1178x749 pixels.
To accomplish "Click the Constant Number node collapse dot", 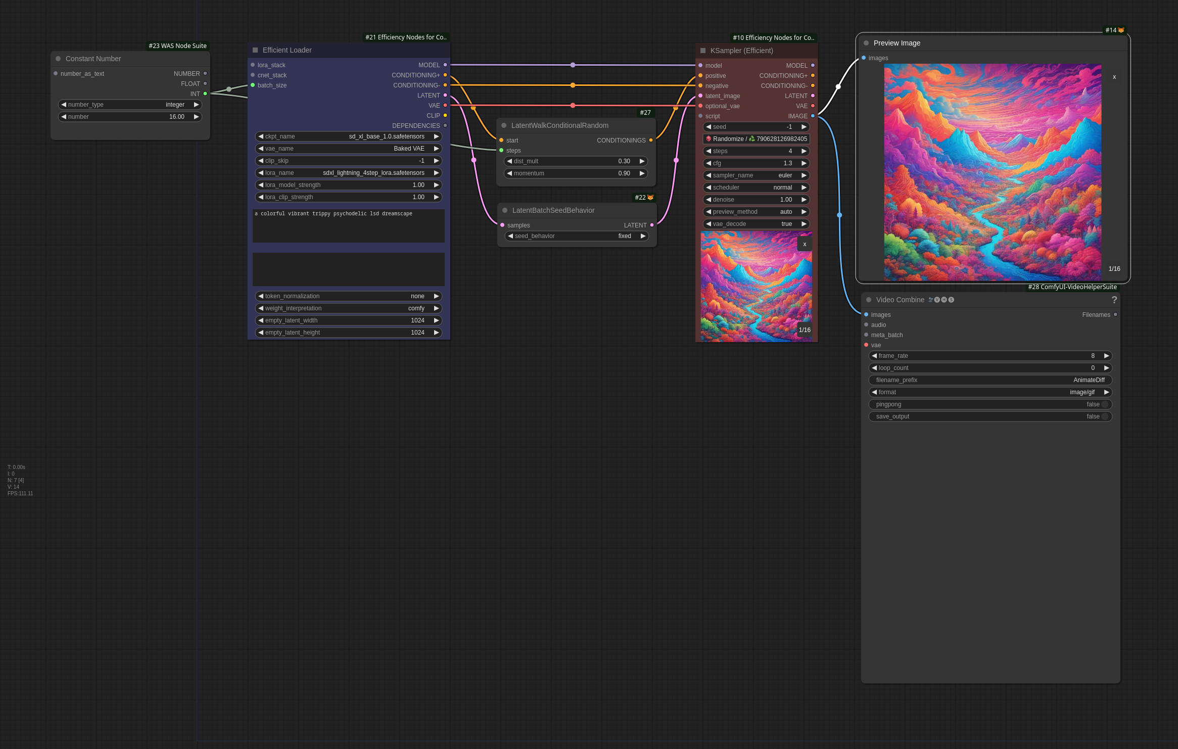I will (58, 59).
